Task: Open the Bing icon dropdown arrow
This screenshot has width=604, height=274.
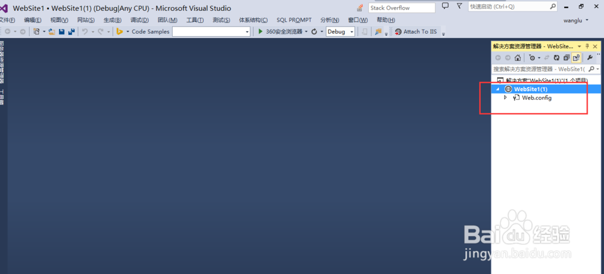Action: 127,31
